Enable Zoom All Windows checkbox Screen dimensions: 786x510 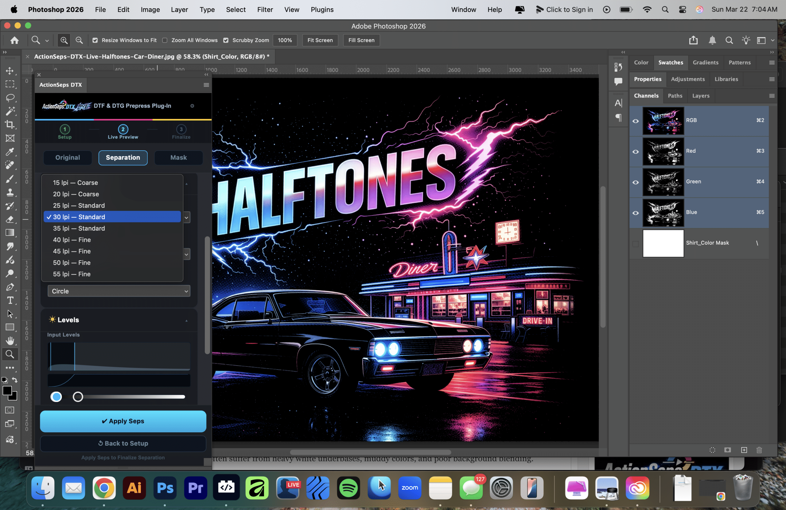coord(165,40)
